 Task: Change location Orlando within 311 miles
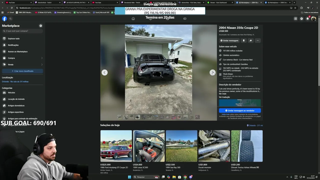click(15, 81)
